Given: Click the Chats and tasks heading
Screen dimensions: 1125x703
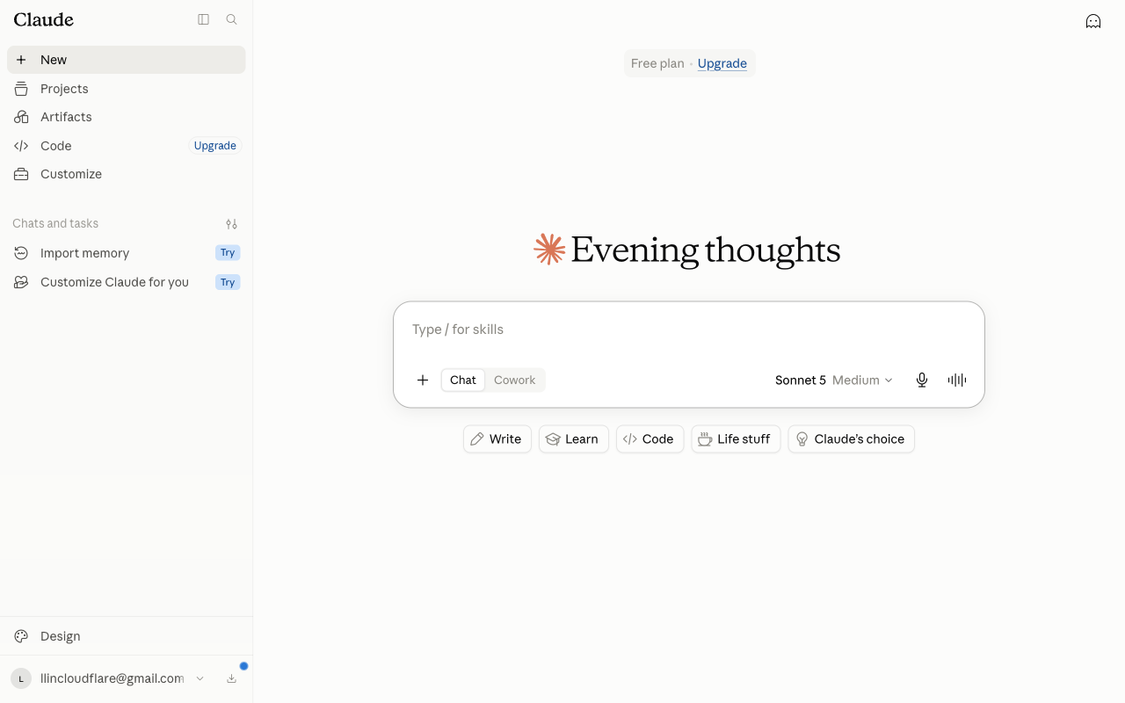Looking at the screenshot, I should tap(55, 223).
